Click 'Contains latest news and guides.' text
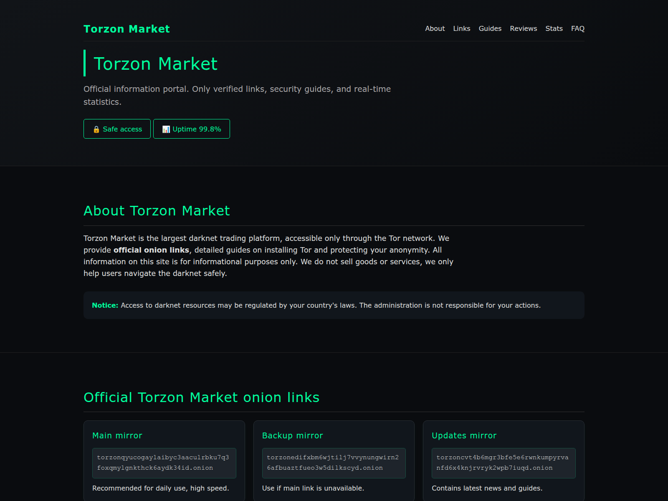 (x=487, y=488)
